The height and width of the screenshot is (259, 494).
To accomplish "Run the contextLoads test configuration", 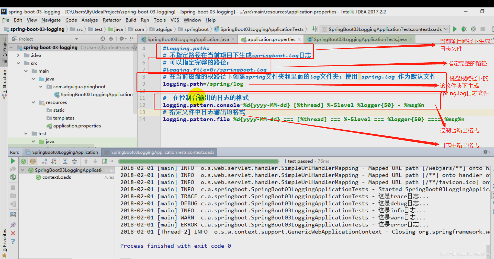I will [x=455, y=29].
